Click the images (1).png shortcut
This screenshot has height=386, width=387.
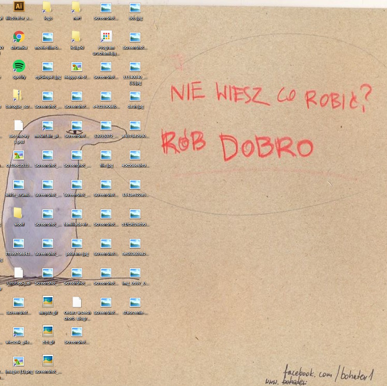(19, 361)
